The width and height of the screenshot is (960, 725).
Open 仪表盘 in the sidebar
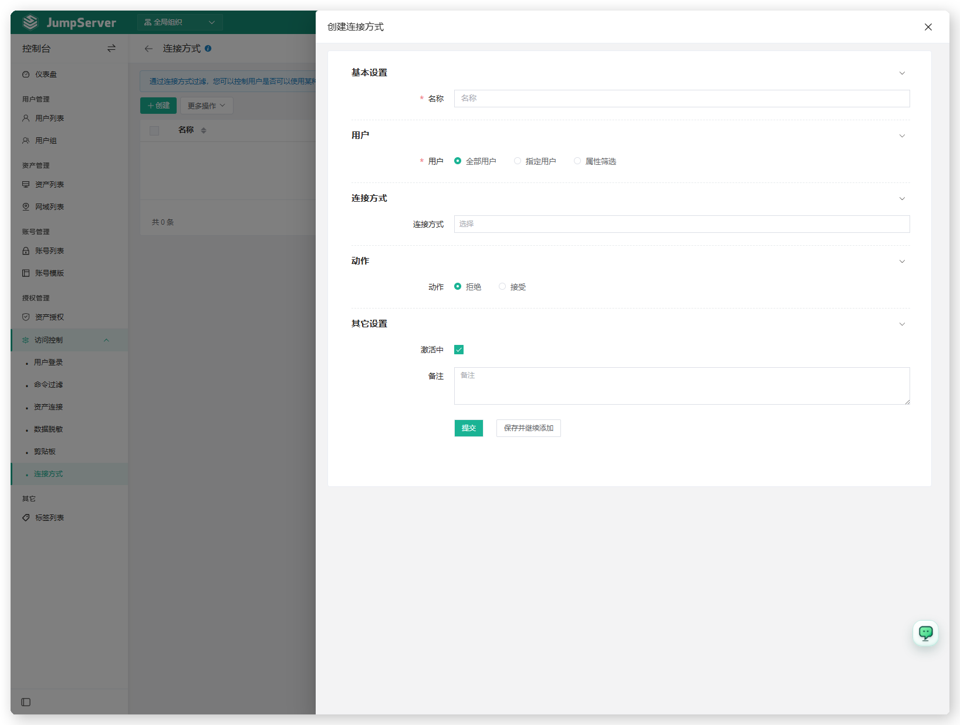tap(69, 74)
